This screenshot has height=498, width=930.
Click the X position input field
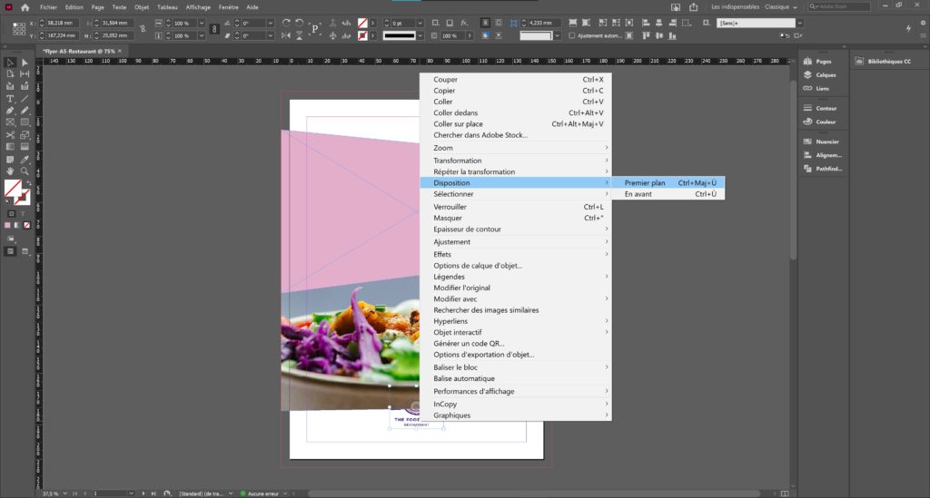coord(61,23)
